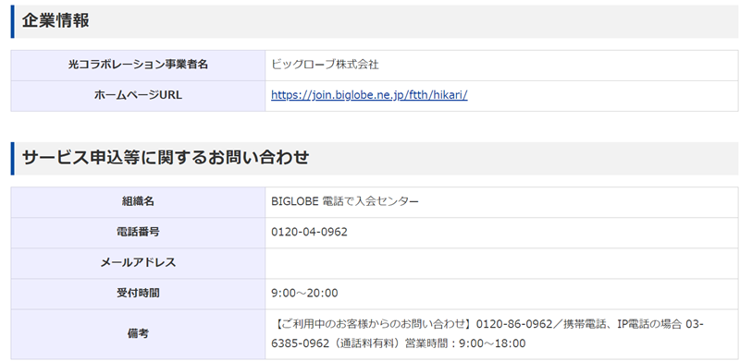Click the メールアドレス label cell

click(138, 263)
